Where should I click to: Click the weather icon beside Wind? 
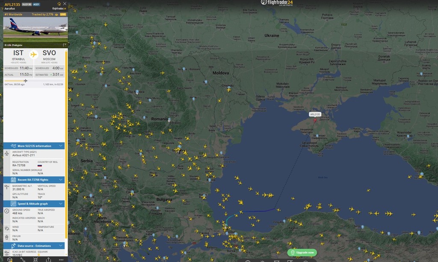[7, 229]
